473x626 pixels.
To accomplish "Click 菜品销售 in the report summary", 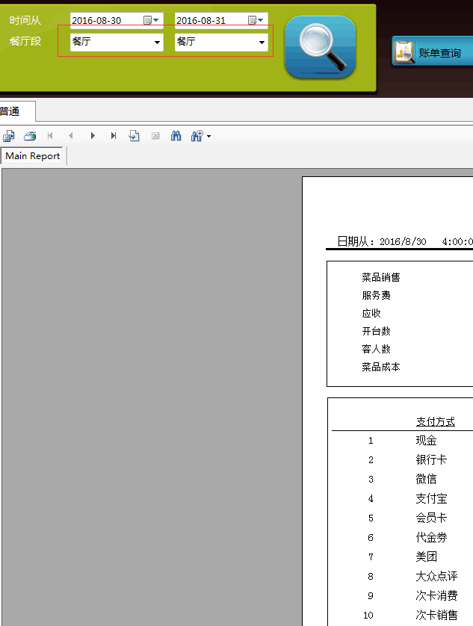I will click(381, 277).
